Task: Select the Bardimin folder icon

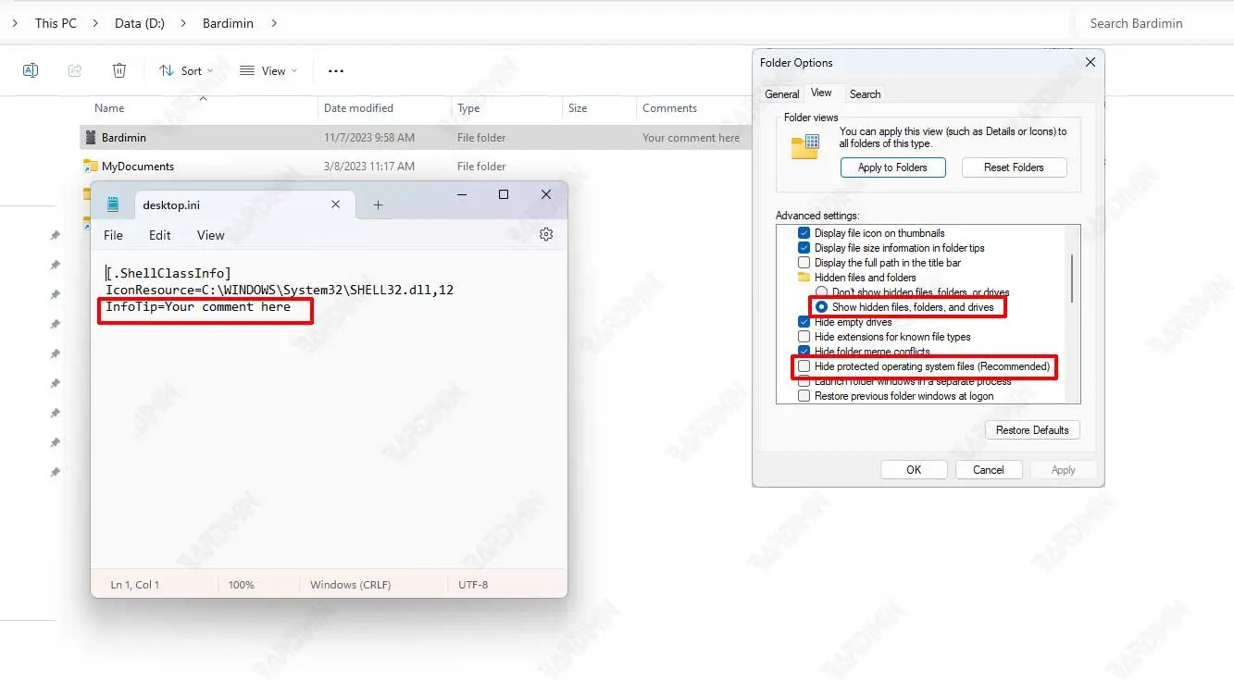Action: point(90,138)
